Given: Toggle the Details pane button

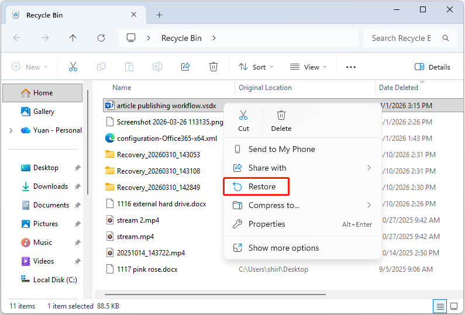Looking at the screenshot, I should (x=432, y=67).
